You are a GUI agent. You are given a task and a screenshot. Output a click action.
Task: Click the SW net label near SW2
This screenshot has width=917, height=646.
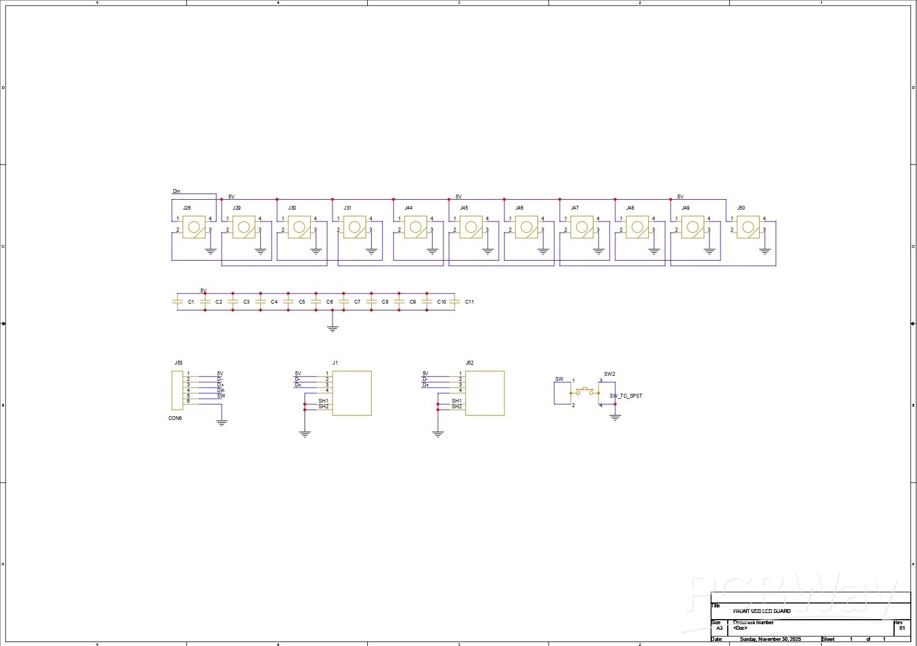coord(559,379)
